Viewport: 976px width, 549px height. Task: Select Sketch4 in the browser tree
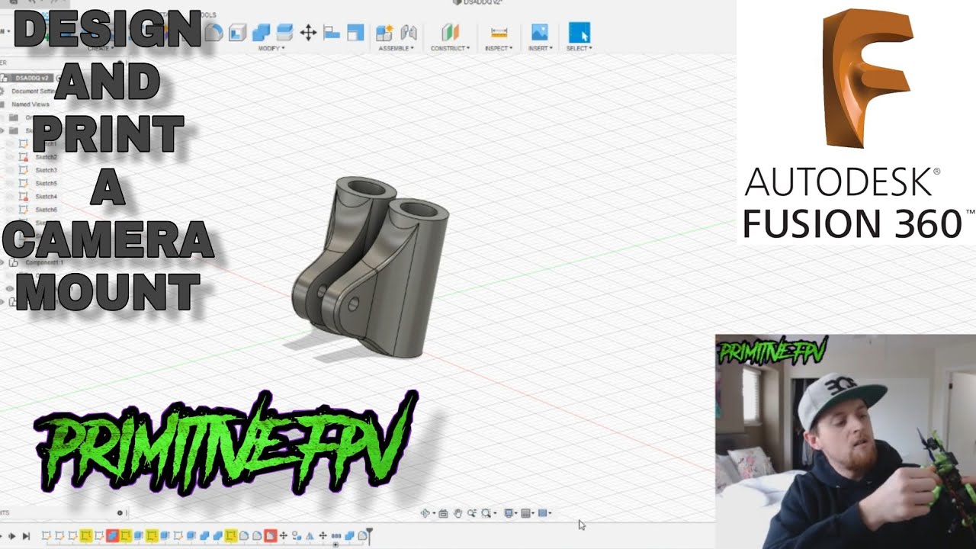tap(47, 196)
